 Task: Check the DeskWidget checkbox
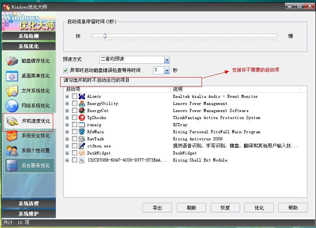pos(74,153)
